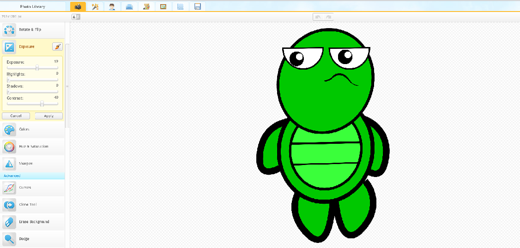Click the save floppy disk icon
This screenshot has width=520, height=248.
[x=198, y=6]
